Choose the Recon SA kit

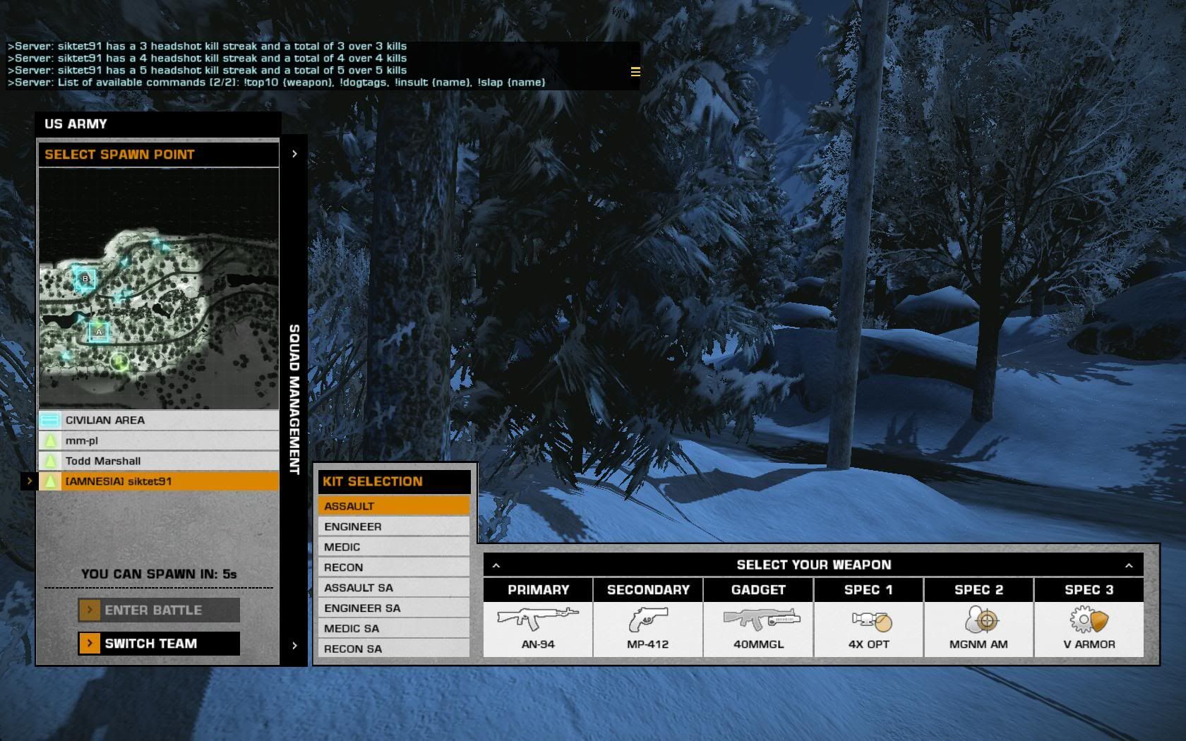pyautogui.click(x=393, y=649)
